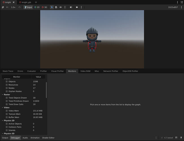Click the reset speed arrow icon

point(20,7)
